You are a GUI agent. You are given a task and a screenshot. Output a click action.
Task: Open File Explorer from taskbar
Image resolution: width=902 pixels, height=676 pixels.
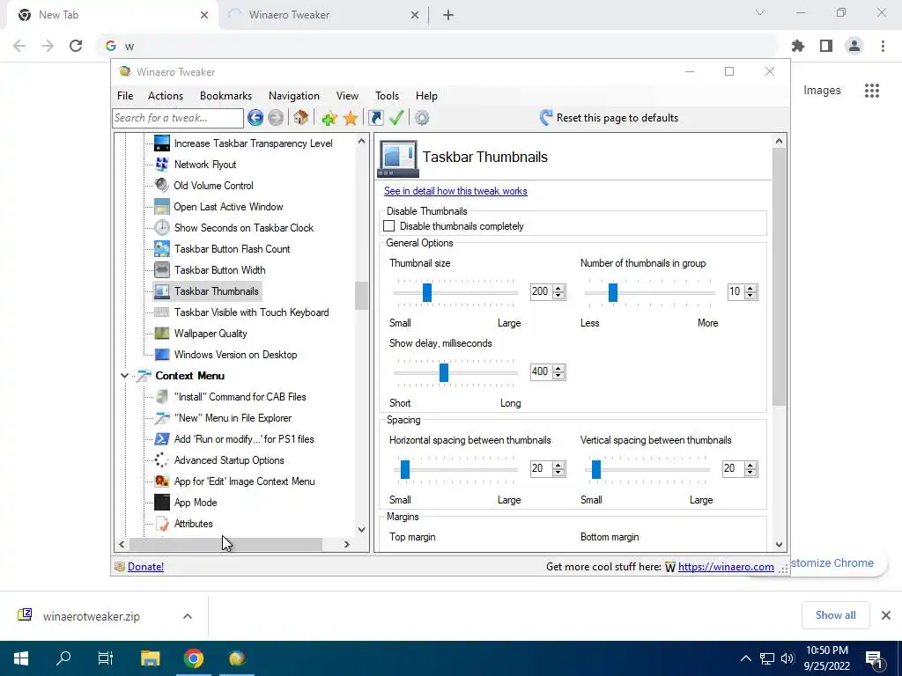click(x=150, y=658)
